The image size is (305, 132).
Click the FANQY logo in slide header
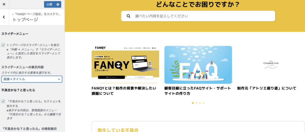(100, 48)
